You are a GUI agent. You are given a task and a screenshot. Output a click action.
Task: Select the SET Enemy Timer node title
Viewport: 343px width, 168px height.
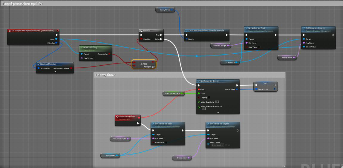[x=266, y=84]
